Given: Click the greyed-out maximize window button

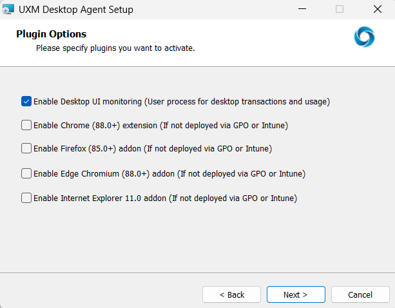Looking at the screenshot, I should click(x=340, y=9).
